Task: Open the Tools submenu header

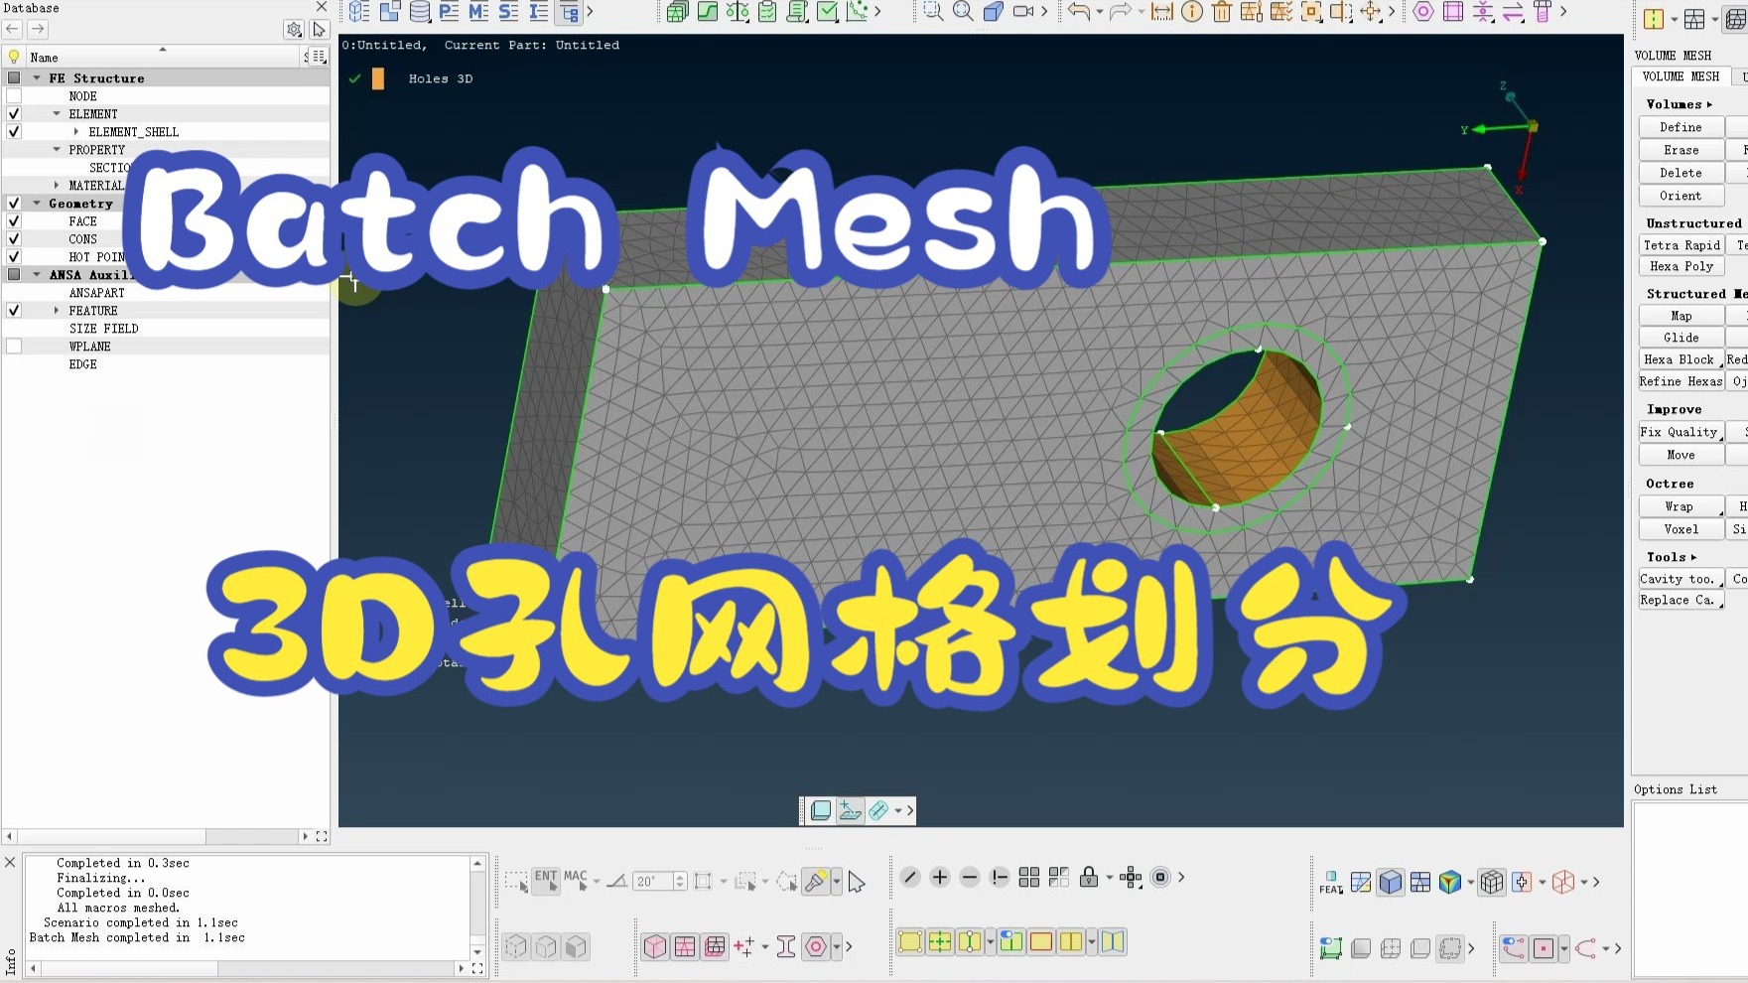Action: [1672, 557]
